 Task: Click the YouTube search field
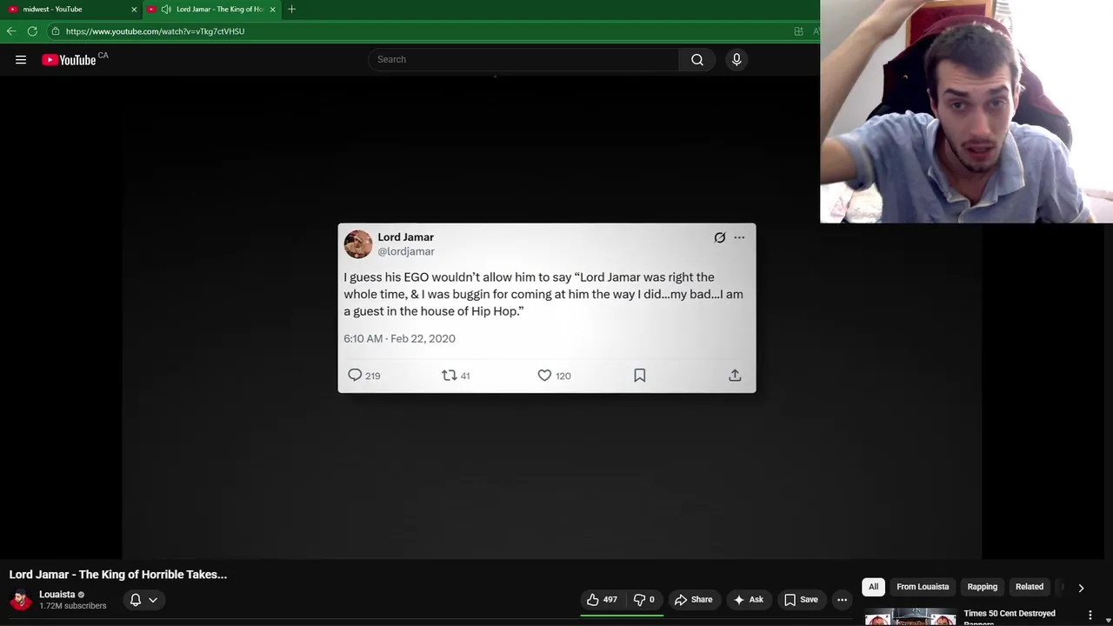(x=523, y=59)
